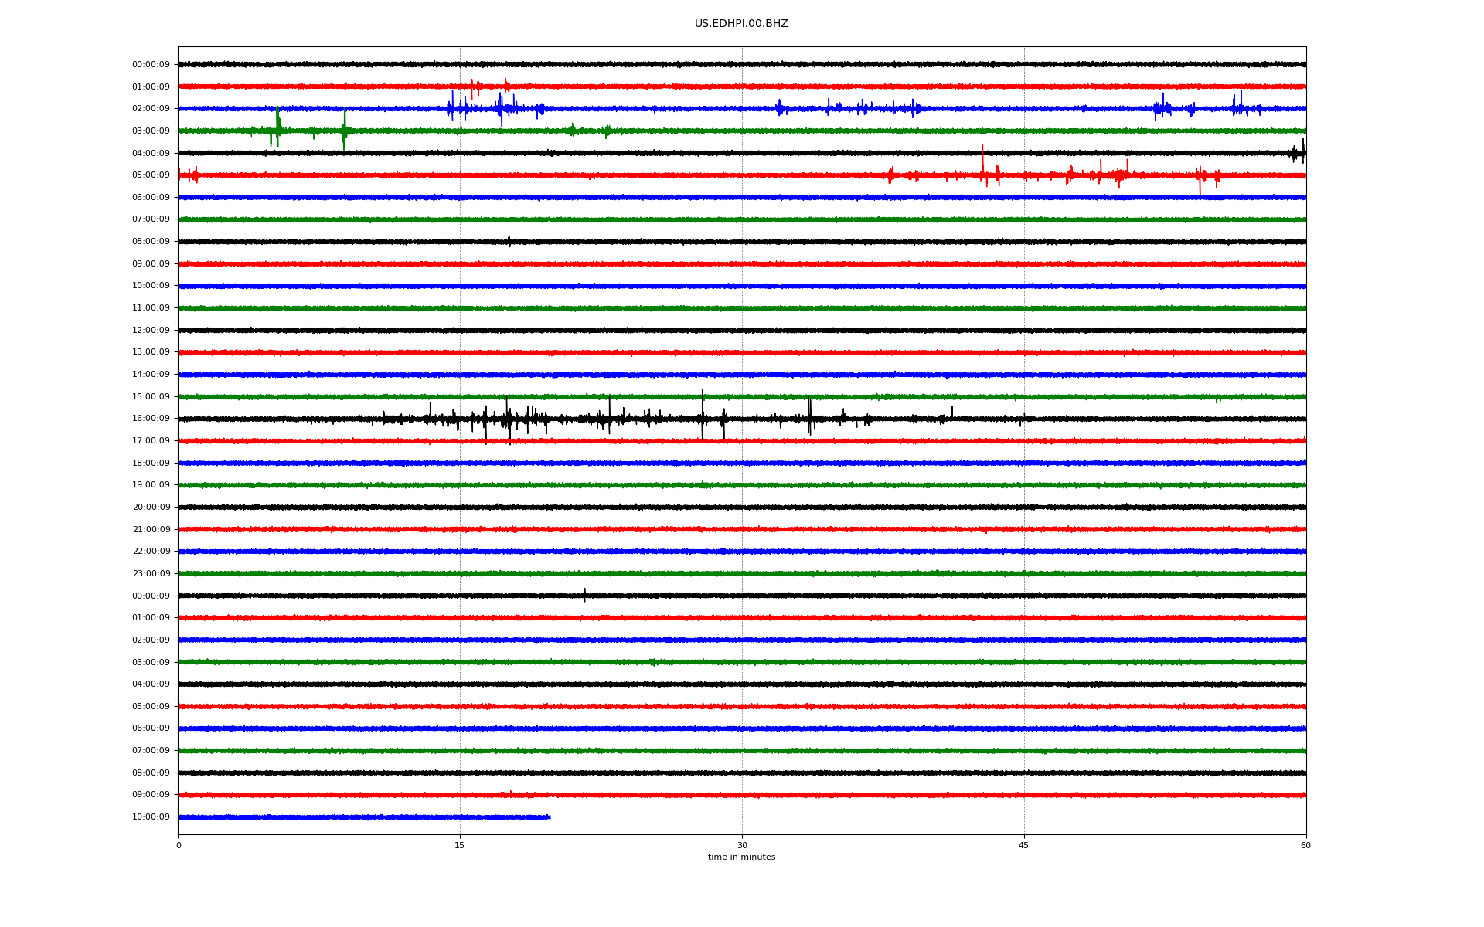Click the 00:00:09 label on the top trace

coord(151,65)
